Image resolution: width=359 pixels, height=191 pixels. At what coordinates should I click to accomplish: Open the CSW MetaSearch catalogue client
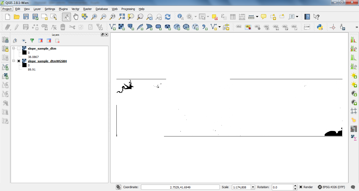(307, 27)
